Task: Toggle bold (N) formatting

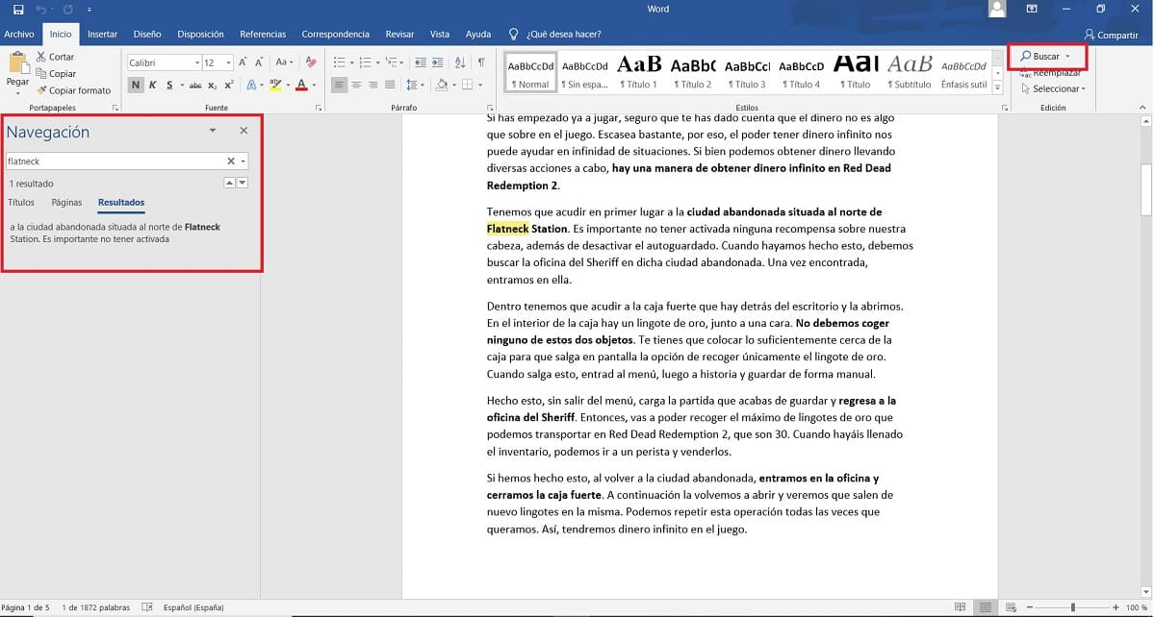Action: [x=136, y=85]
